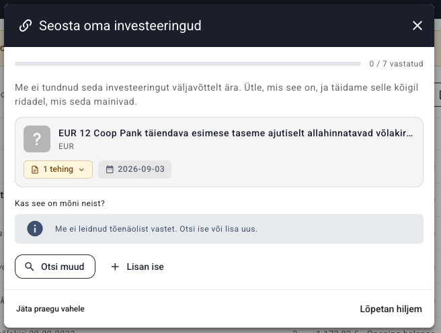Choose Lisan ise to add manually
Viewport: 441px width, 333px height.
(137, 267)
